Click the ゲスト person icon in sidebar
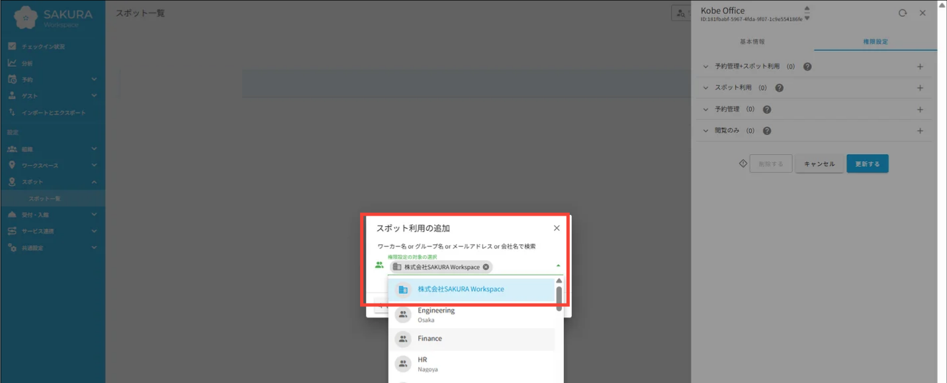This screenshot has height=383, width=947. (x=12, y=96)
